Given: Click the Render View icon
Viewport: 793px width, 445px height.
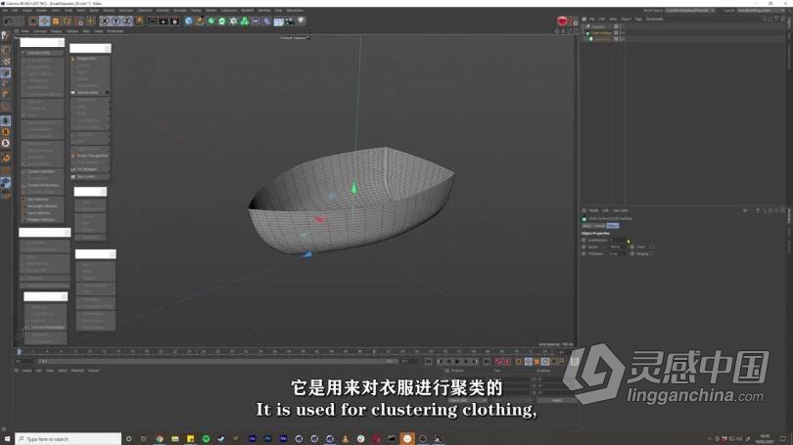Looking at the screenshot, I should 152,22.
